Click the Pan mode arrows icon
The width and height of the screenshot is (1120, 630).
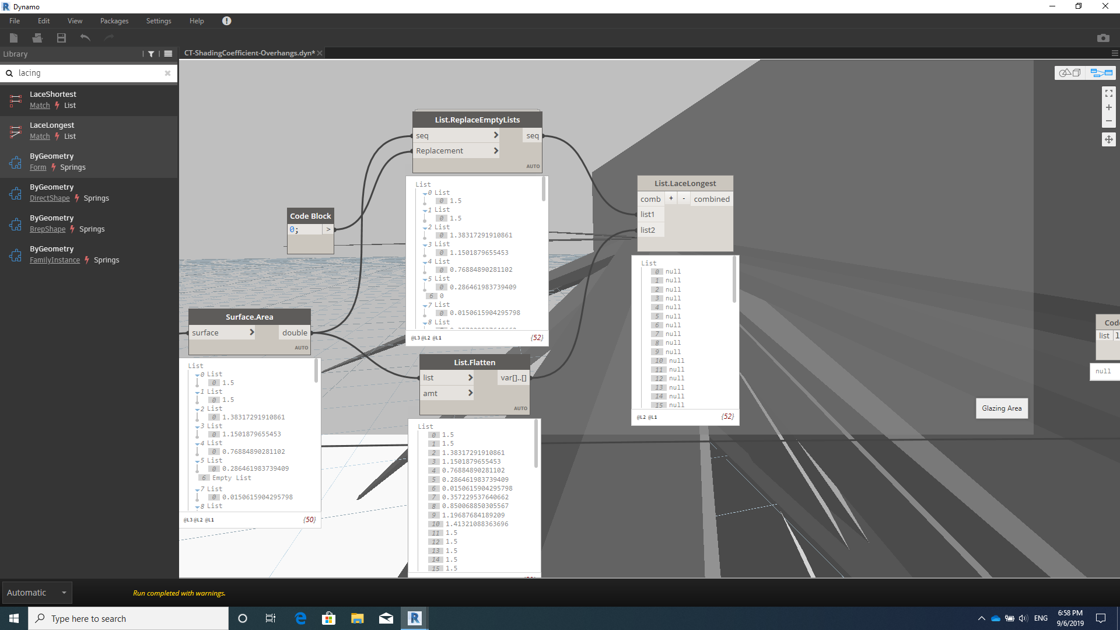pos(1108,139)
